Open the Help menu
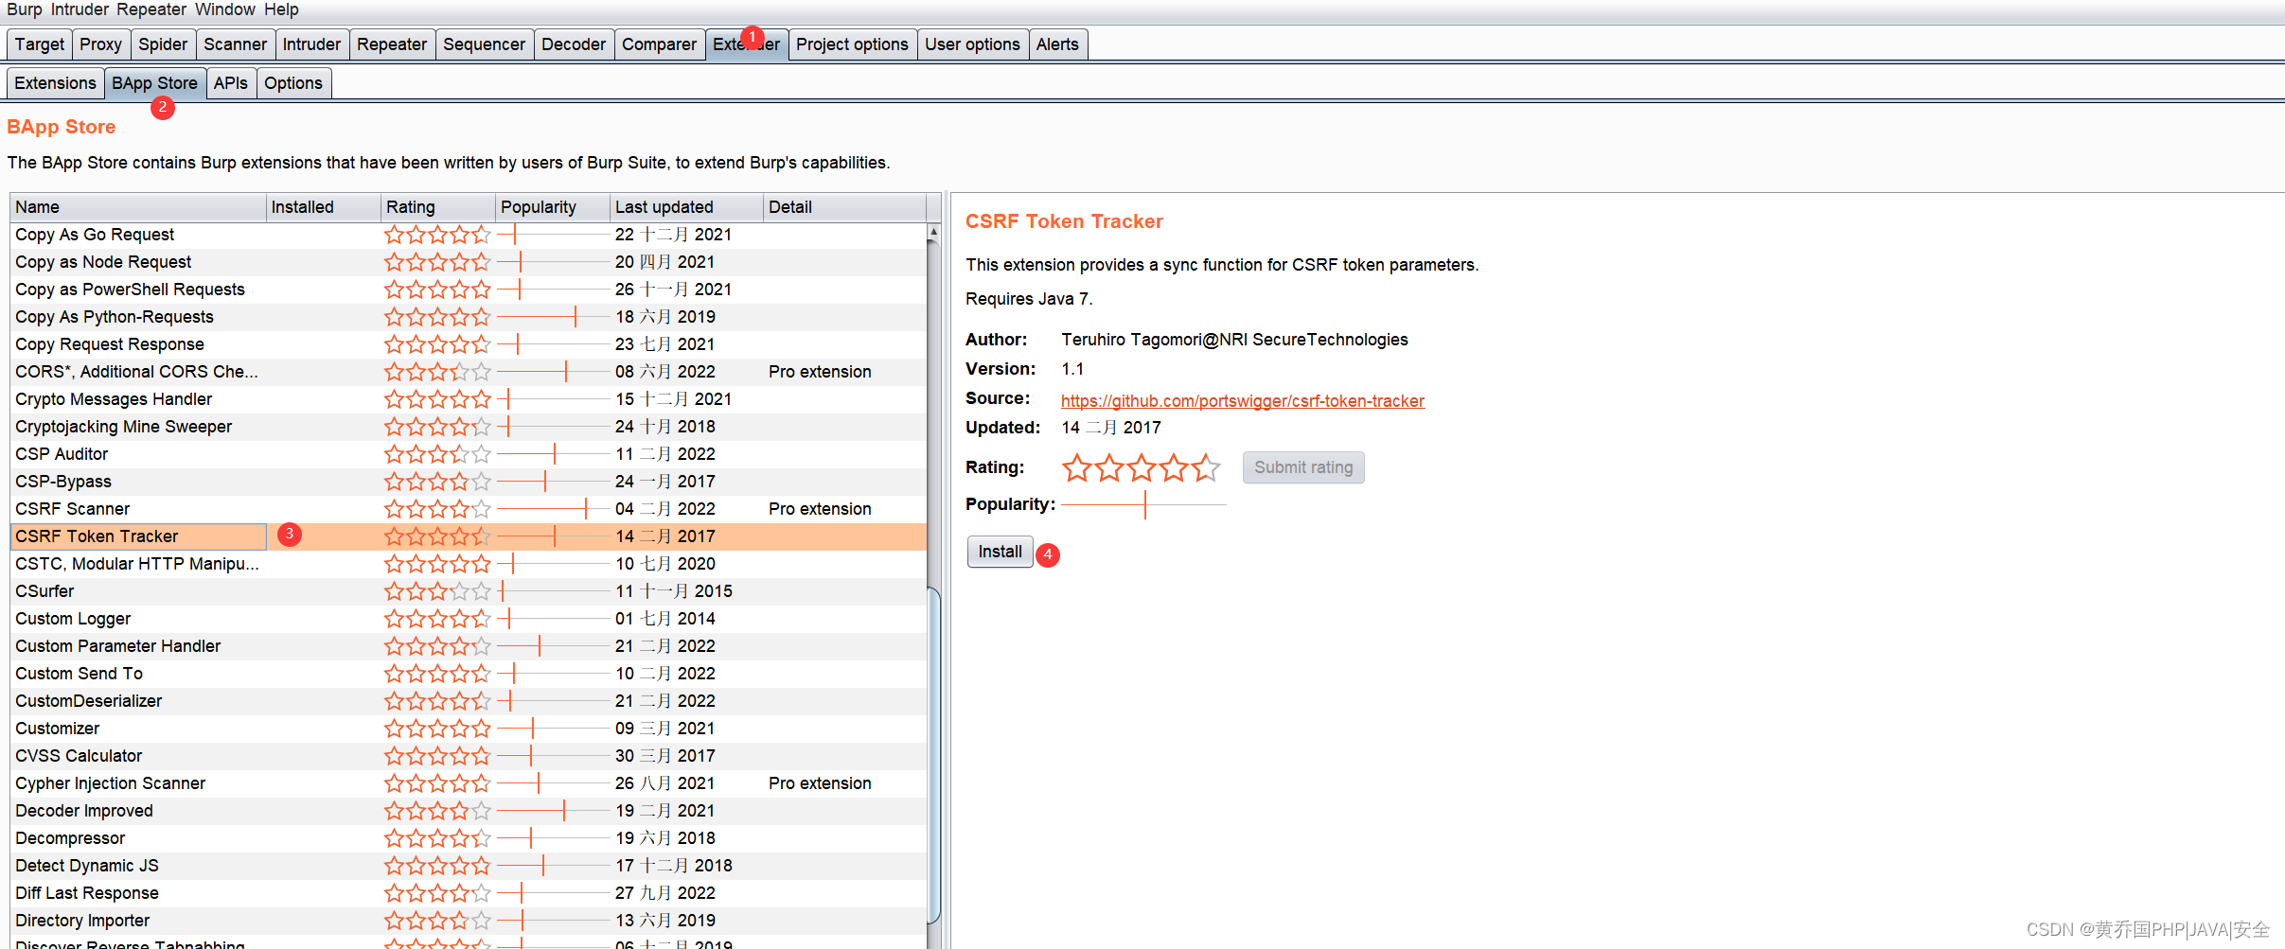Screen dimensions: 2285x949 click(x=281, y=9)
